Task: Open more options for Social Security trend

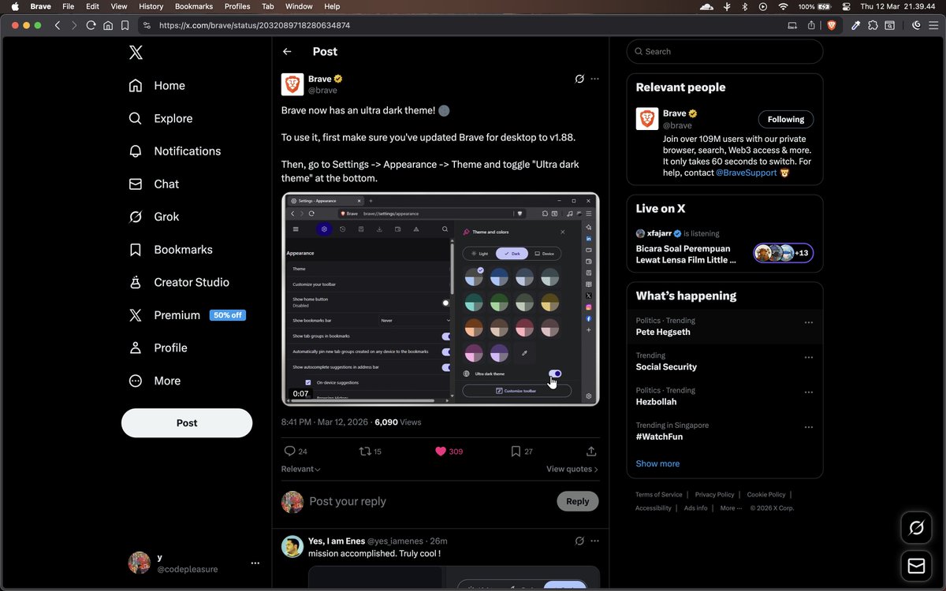Action: [x=808, y=357]
